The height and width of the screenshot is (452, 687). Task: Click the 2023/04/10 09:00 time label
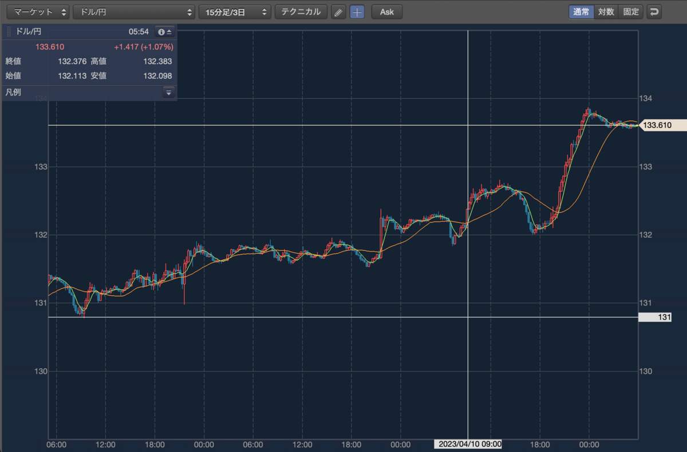click(x=468, y=444)
